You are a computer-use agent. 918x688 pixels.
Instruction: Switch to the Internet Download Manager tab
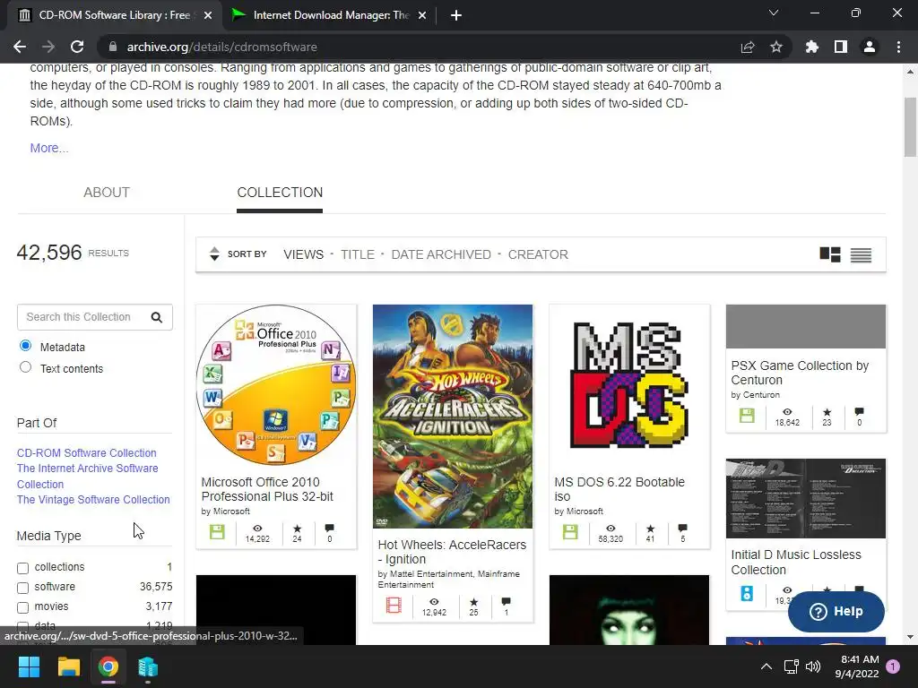pos(330,15)
